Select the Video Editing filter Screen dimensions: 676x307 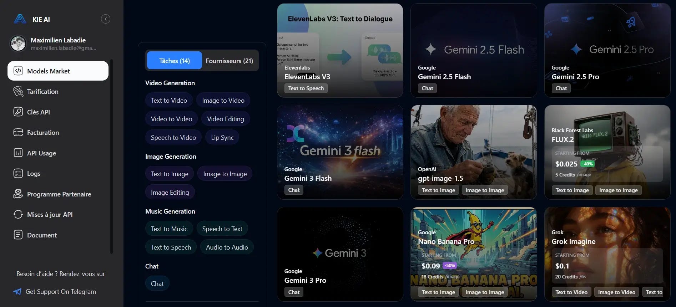(x=226, y=119)
